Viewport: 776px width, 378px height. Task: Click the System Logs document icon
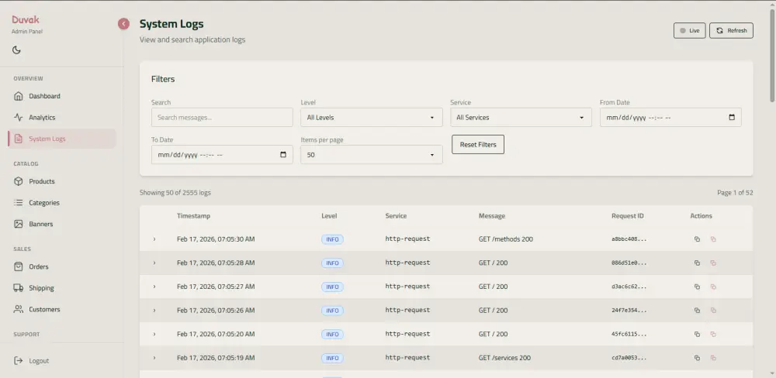click(x=19, y=139)
